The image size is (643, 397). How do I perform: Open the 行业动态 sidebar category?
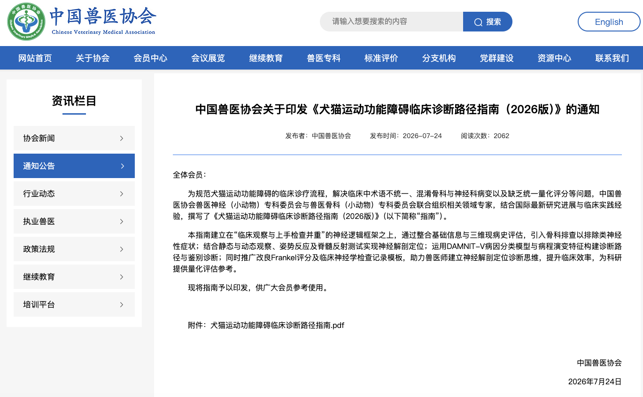tap(74, 194)
